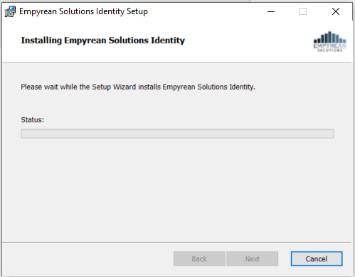
Task: Click the disabled Back button
Action: (199, 259)
